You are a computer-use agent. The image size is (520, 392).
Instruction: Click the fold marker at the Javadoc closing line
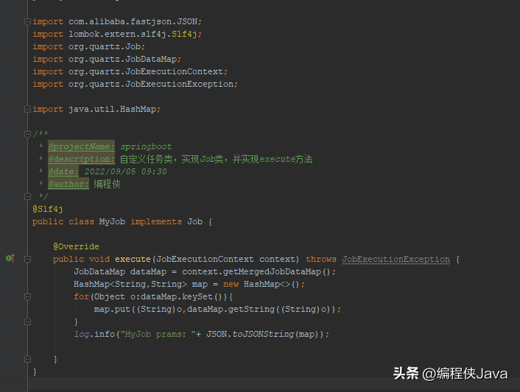pyautogui.click(x=28, y=196)
